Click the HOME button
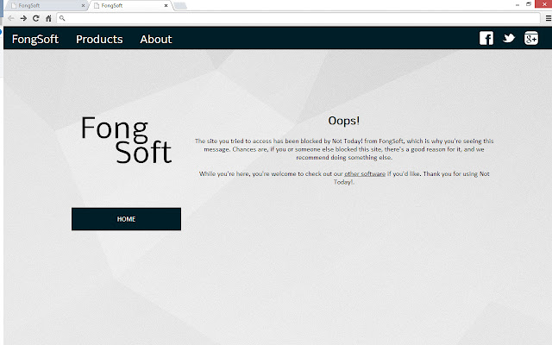The image size is (552, 345). pyautogui.click(x=127, y=219)
